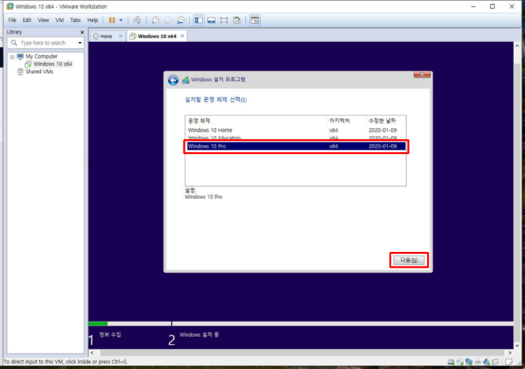Click the hard disk status icon
The width and height of the screenshot is (525, 369).
[x=451, y=362]
